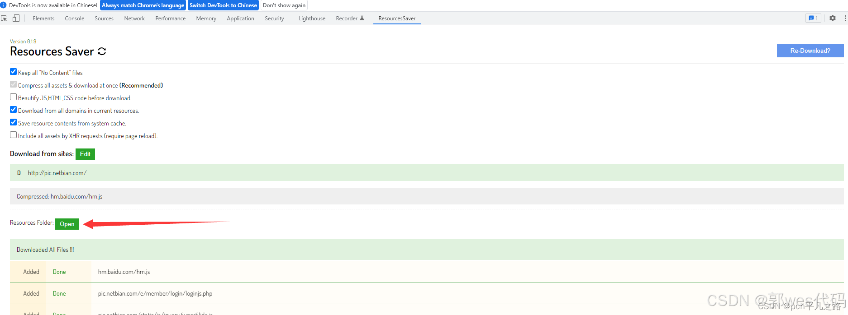848x315 pixels.
Task: Click the Version 0.1.9 label
Action: pyautogui.click(x=23, y=42)
